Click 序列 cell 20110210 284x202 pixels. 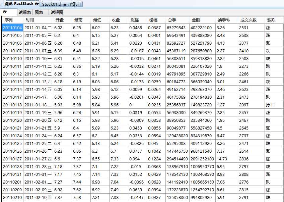click(13, 197)
